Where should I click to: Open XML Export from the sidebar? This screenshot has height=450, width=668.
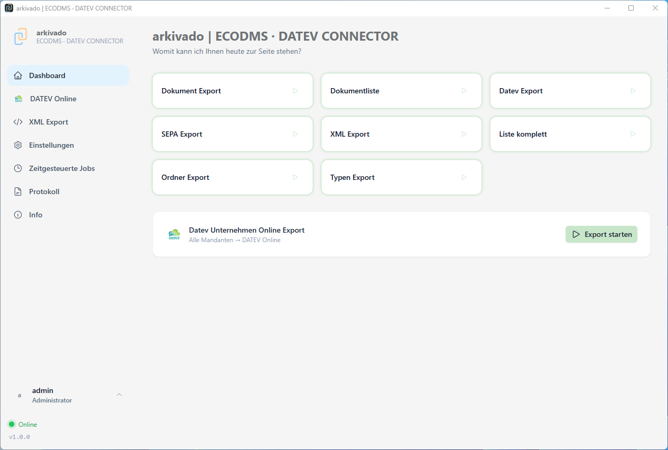[x=68, y=122]
